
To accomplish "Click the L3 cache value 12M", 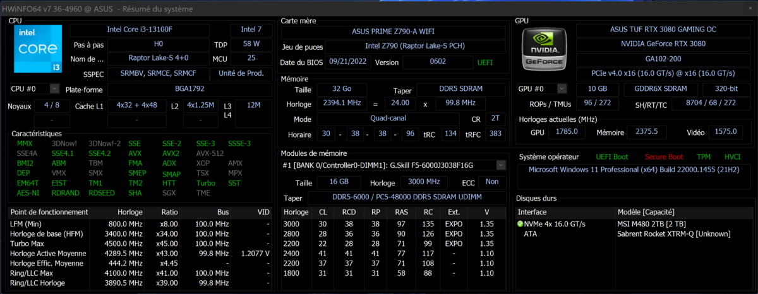I will [x=254, y=105].
